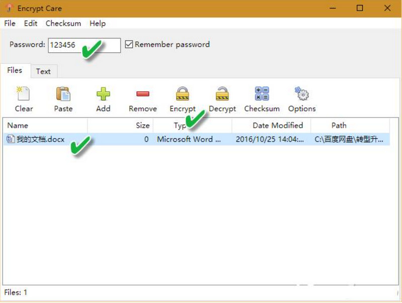Open the File menu
This screenshot has width=402, height=303.
10,23
